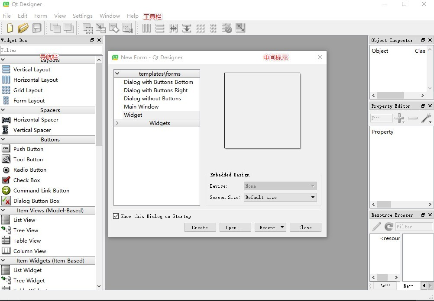Uncheck Show this Dialog on Startup
The width and height of the screenshot is (434, 301).
(115, 216)
